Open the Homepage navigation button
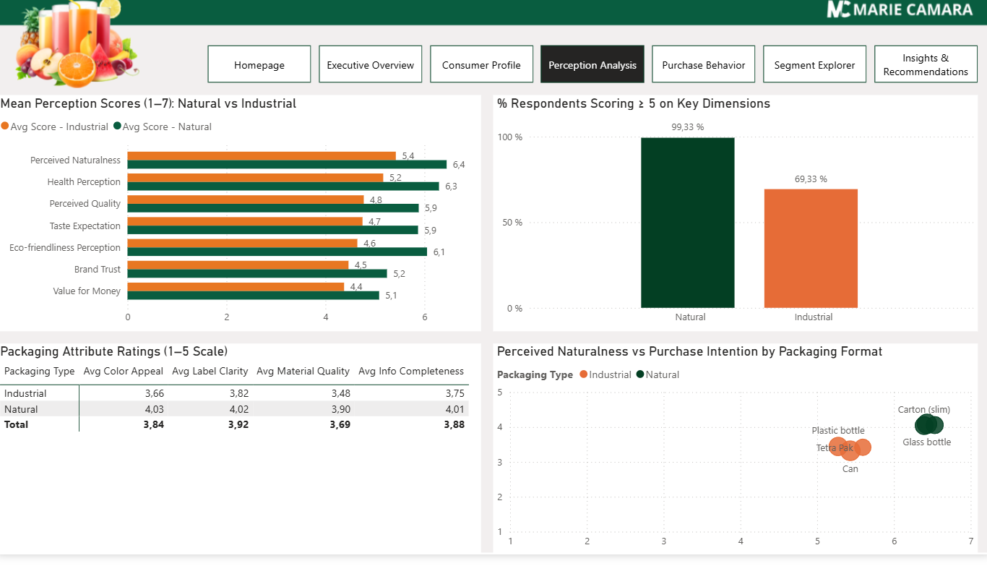The image size is (987, 566). (x=259, y=65)
